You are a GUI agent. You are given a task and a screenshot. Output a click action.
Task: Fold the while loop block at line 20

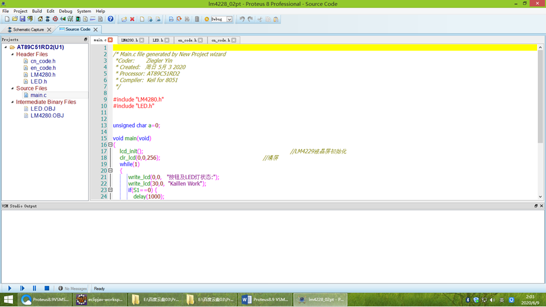[110, 170]
